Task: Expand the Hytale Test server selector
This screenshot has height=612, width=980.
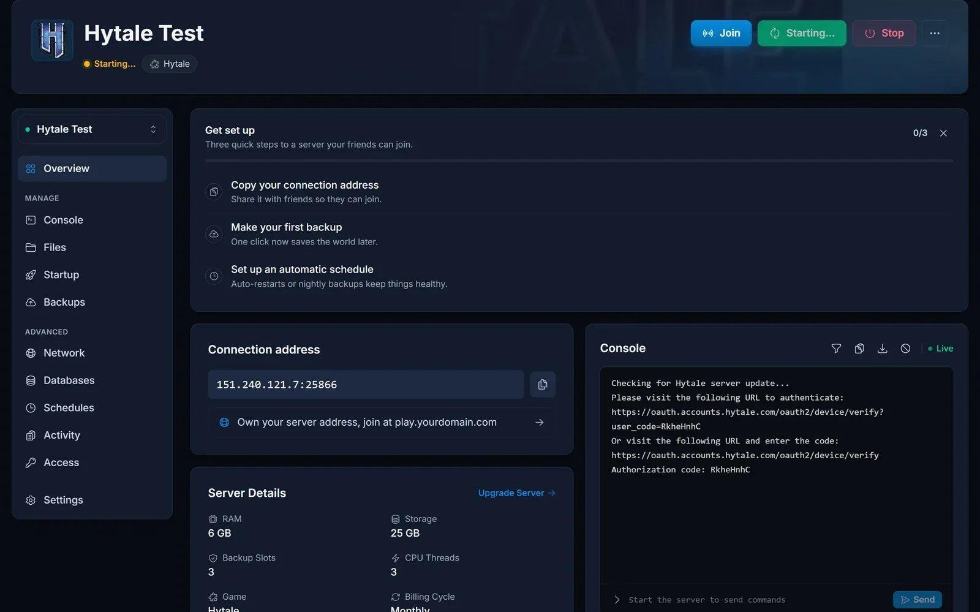Action: click(92, 129)
